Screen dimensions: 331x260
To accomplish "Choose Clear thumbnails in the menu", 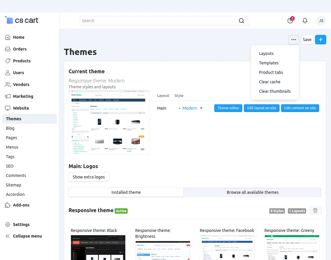I will [x=275, y=91].
